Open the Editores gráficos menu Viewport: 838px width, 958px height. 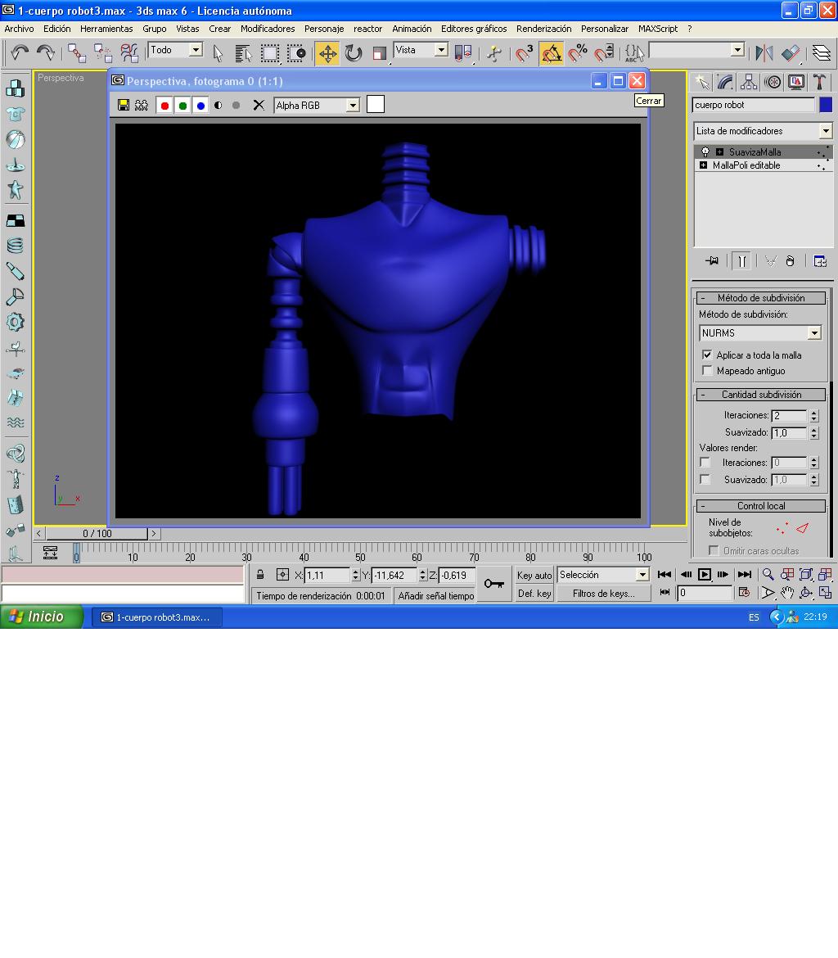tap(474, 29)
